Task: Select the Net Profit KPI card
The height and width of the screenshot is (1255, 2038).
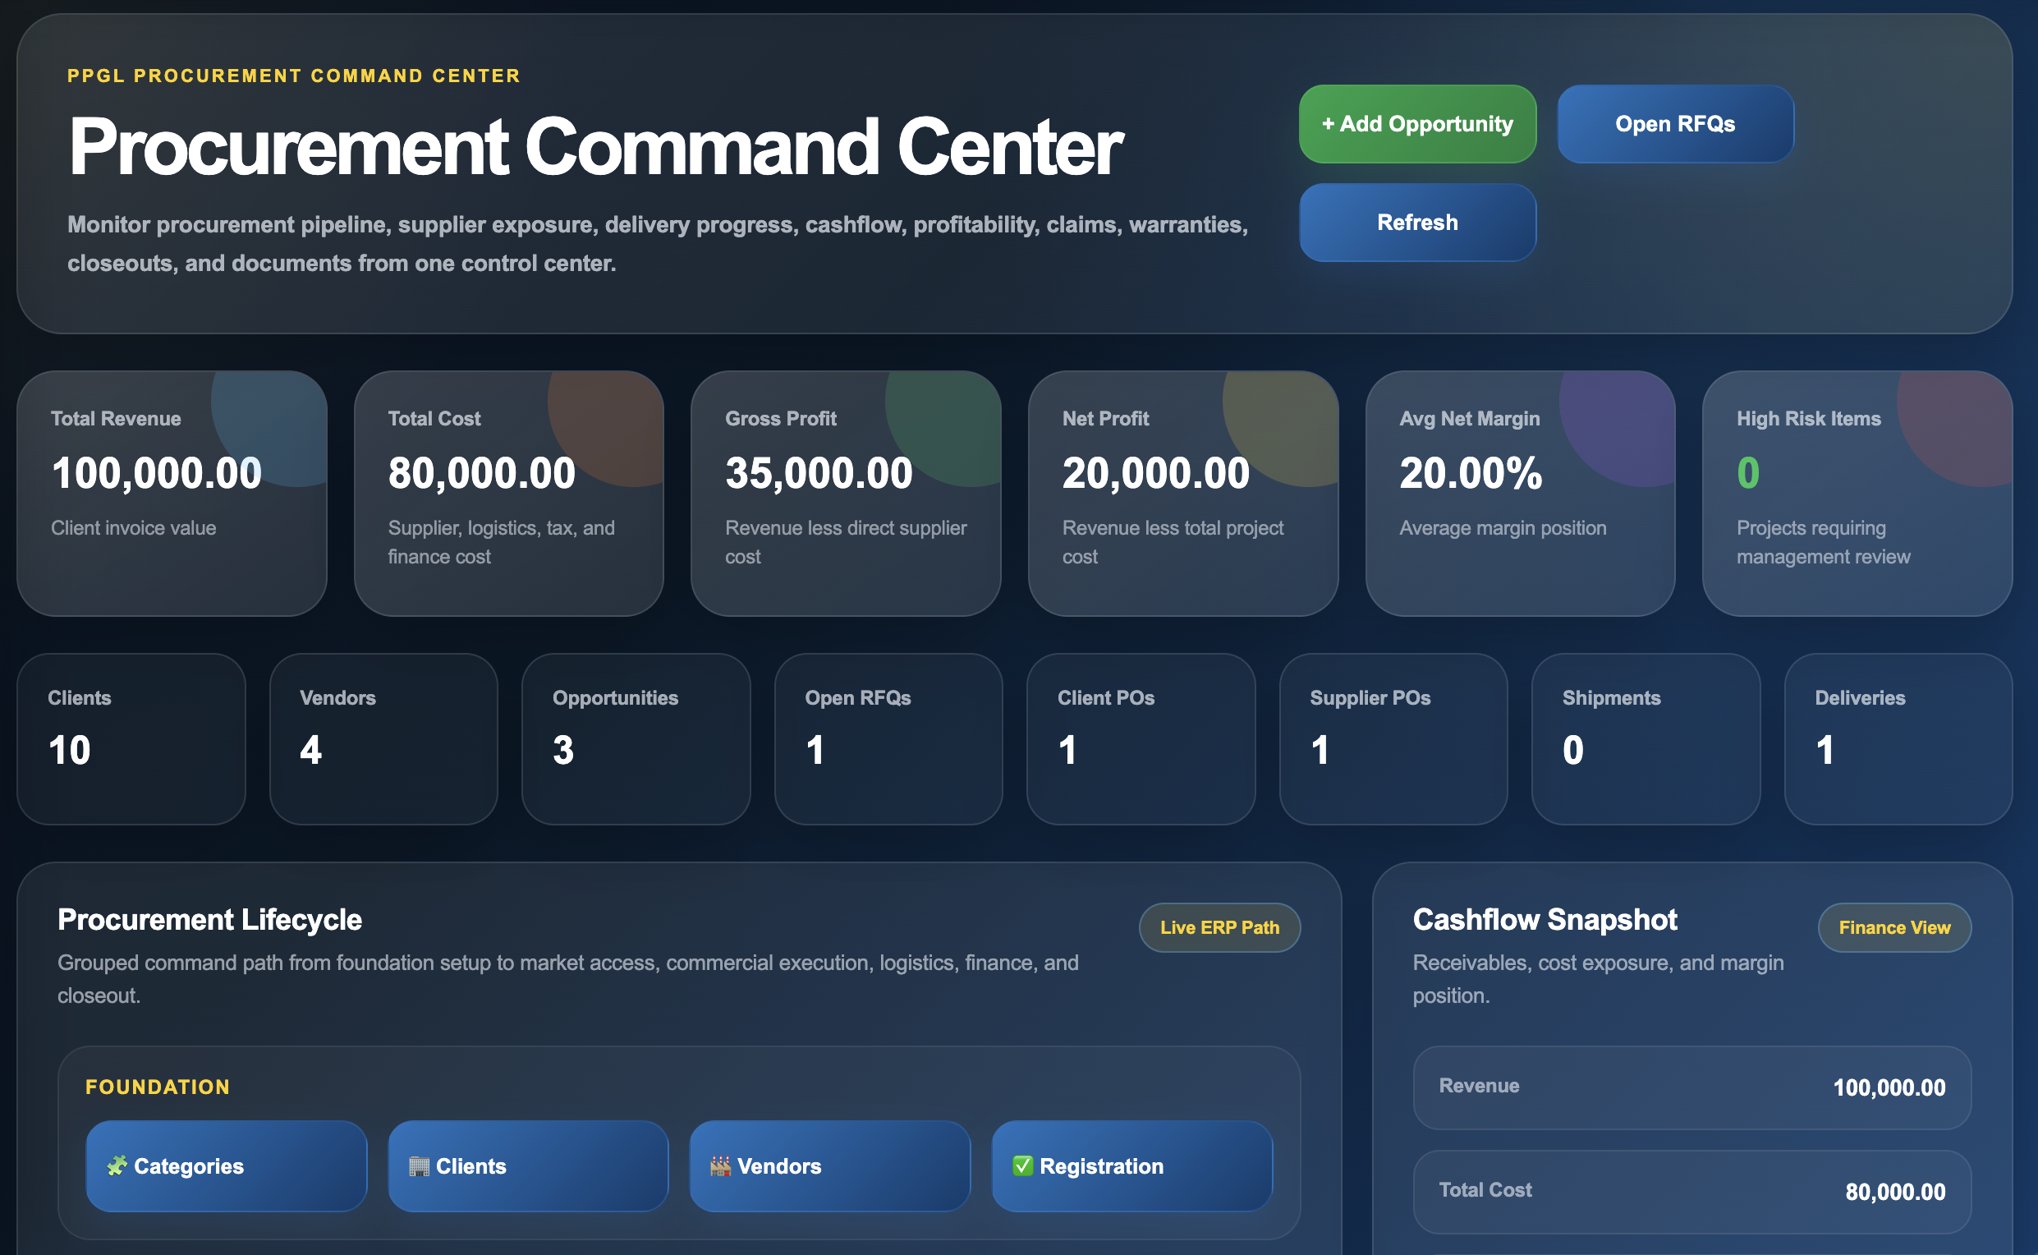Action: [1183, 493]
